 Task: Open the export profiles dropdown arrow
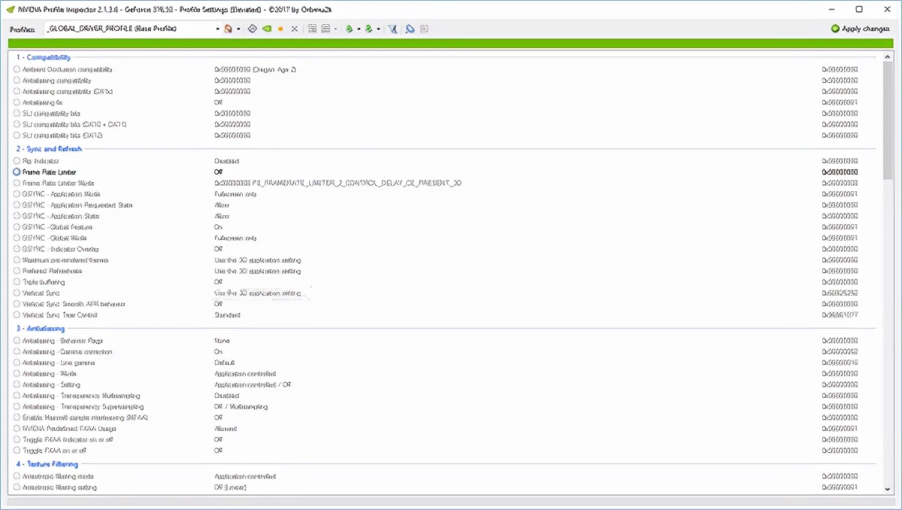tap(359, 28)
